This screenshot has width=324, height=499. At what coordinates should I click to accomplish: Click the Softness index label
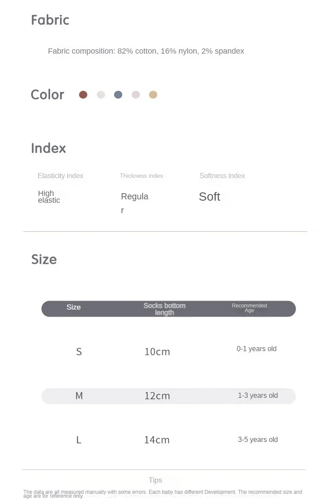click(222, 176)
